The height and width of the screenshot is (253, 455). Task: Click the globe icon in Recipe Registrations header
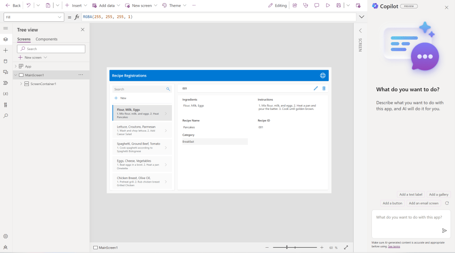[x=323, y=76]
